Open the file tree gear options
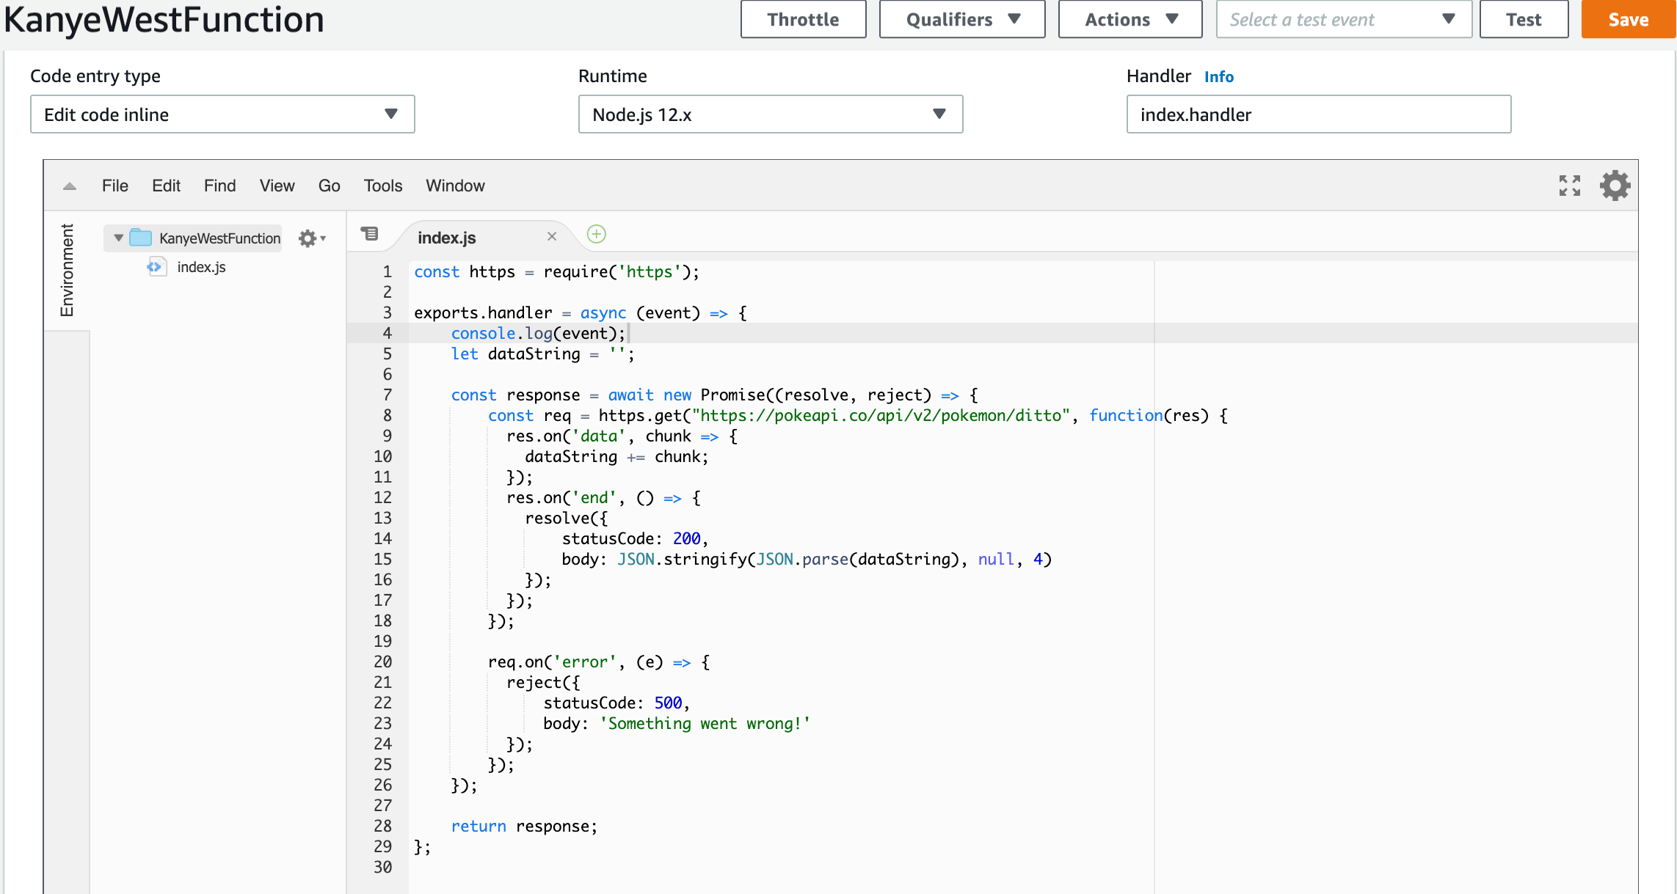 [x=311, y=238]
